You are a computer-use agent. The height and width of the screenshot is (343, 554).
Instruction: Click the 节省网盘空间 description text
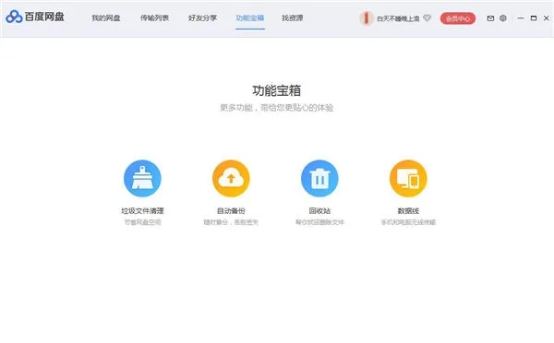(142, 222)
